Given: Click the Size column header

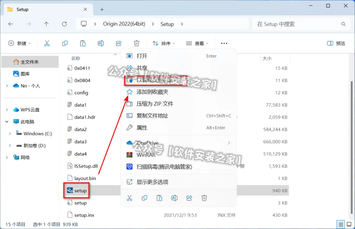Looking at the screenshot, I should click(267, 58).
